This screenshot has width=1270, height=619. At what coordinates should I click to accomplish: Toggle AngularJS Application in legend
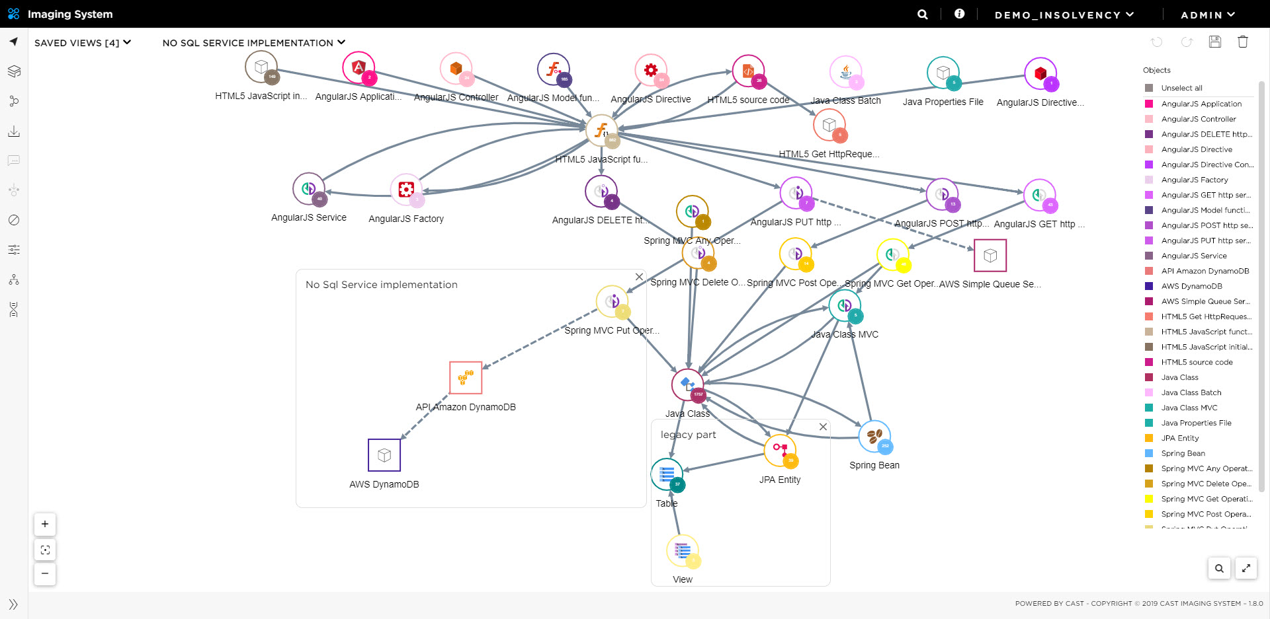pyautogui.click(x=1149, y=104)
